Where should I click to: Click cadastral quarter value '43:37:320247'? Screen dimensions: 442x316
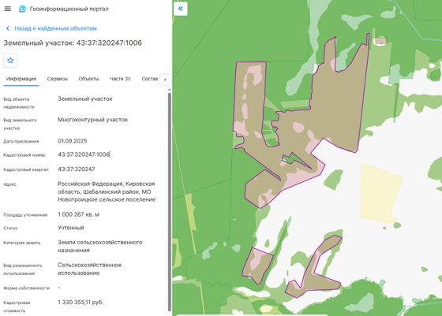[77, 169]
